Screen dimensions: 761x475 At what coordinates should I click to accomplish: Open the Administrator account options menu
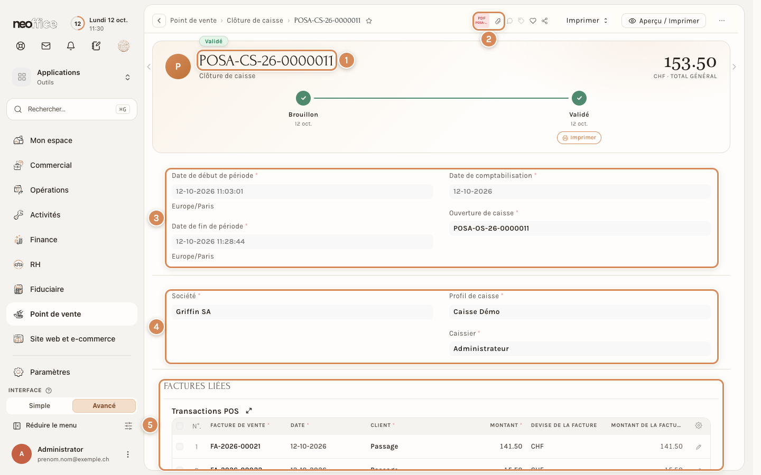tap(127, 454)
